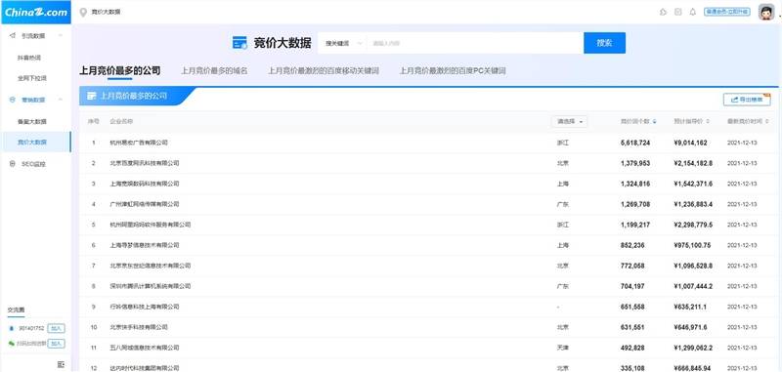Collapse the 营销数据 sidebar group chevron

(x=61, y=100)
